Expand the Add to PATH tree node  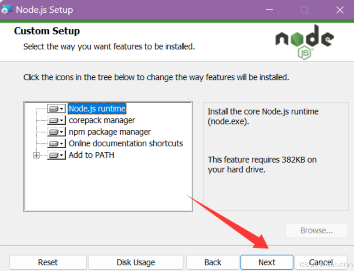tap(36, 155)
